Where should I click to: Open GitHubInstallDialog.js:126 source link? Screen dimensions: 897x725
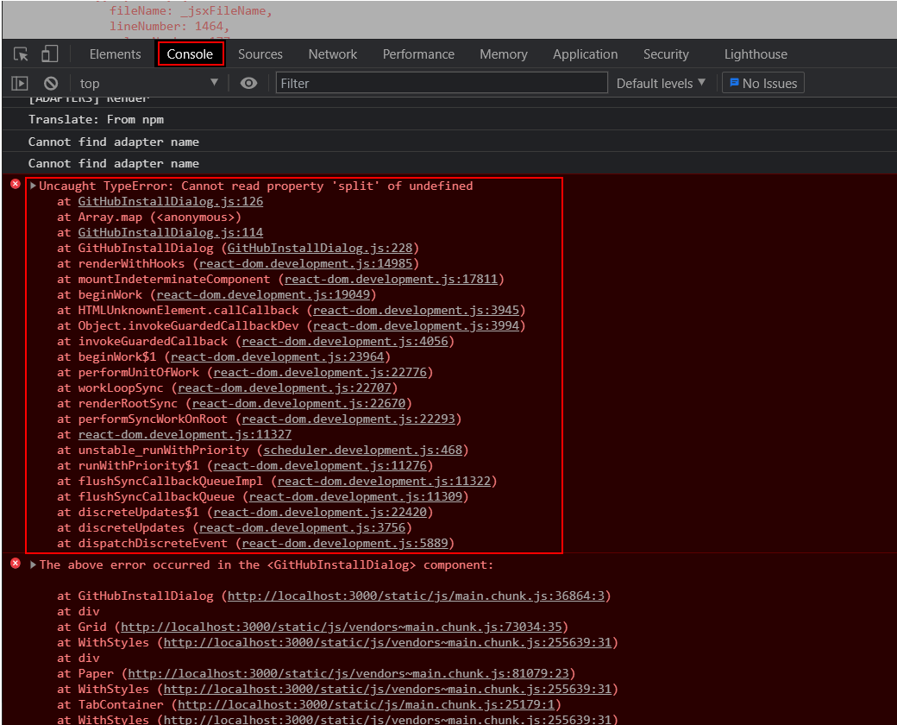coord(171,202)
